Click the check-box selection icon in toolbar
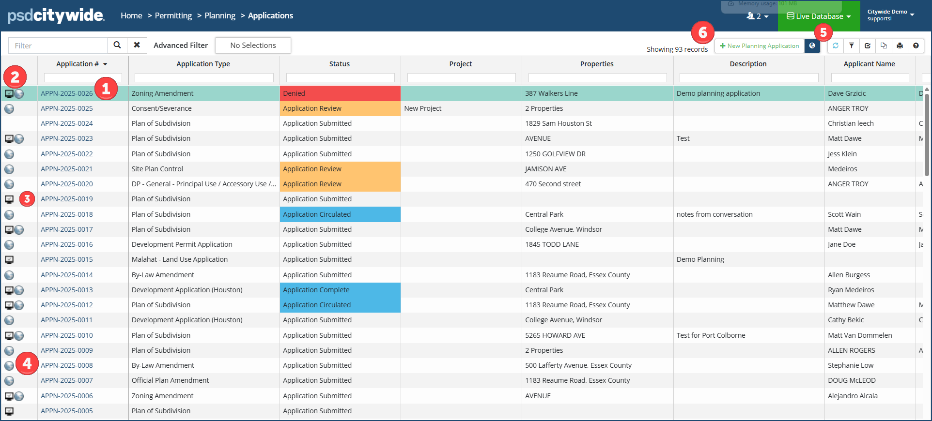932x421 pixels. click(868, 45)
